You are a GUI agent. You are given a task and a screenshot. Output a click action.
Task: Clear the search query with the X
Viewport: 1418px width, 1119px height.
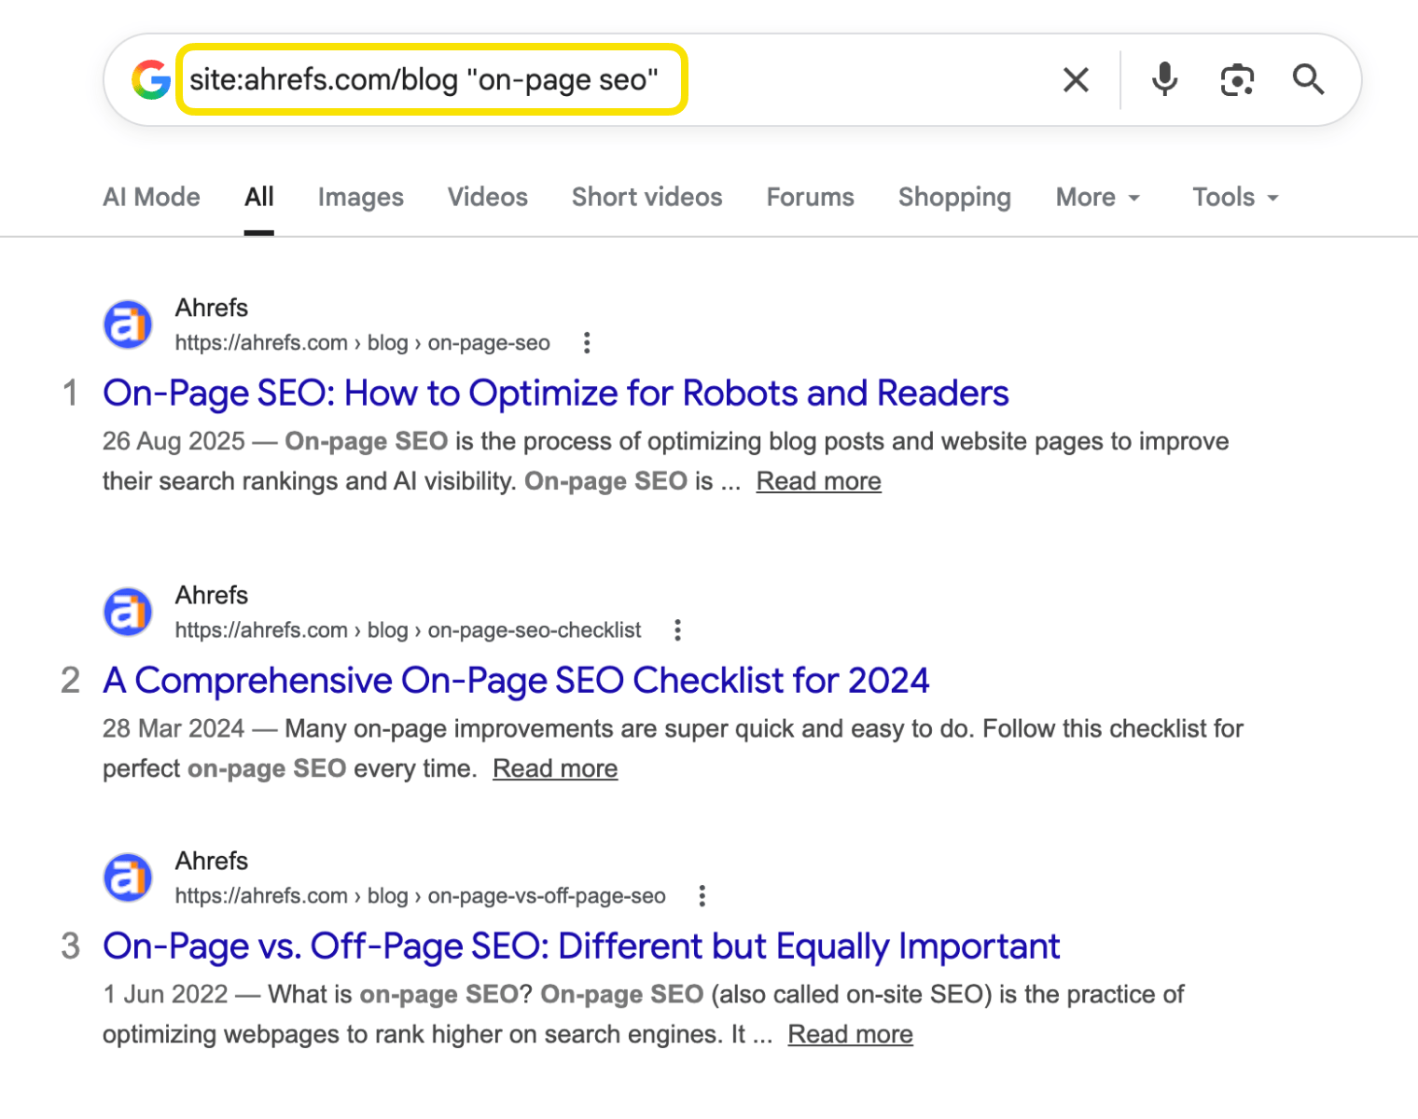click(1076, 79)
